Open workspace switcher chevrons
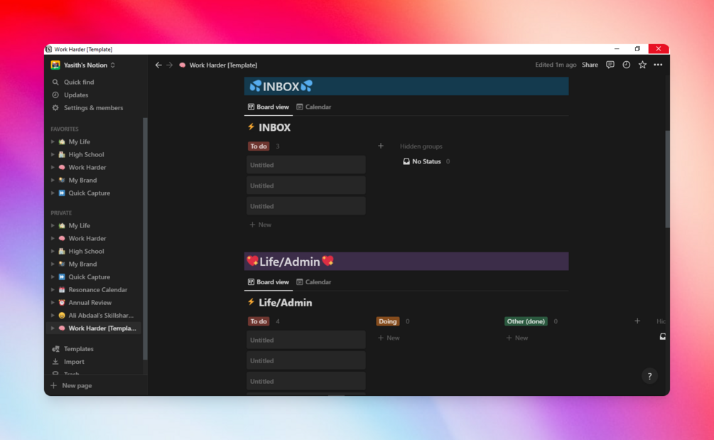The width and height of the screenshot is (714, 440). pos(113,65)
